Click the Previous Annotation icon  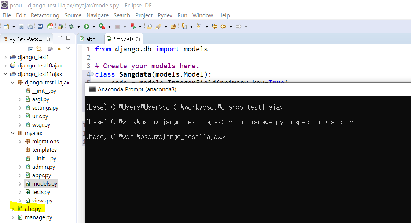(199, 26)
